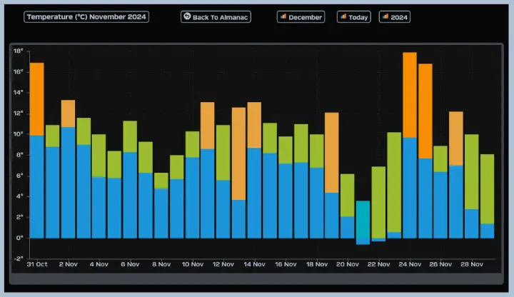
Task: Open the December temperature chart
Action: click(301, 16)
